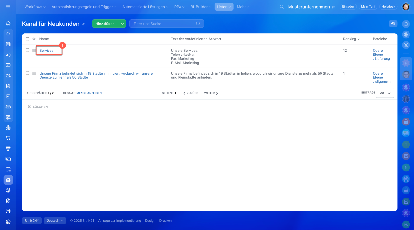This screenshot has height=230, width=414.
Task: Click the company settings sliders icon beside Musterunternehmen
Action: pyautogui.click(x=333, y=7)
